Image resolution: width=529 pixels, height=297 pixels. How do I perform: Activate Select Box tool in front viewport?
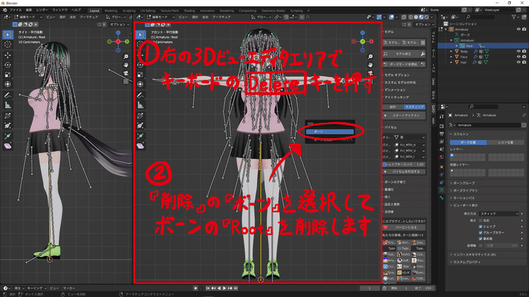point(141,34)
